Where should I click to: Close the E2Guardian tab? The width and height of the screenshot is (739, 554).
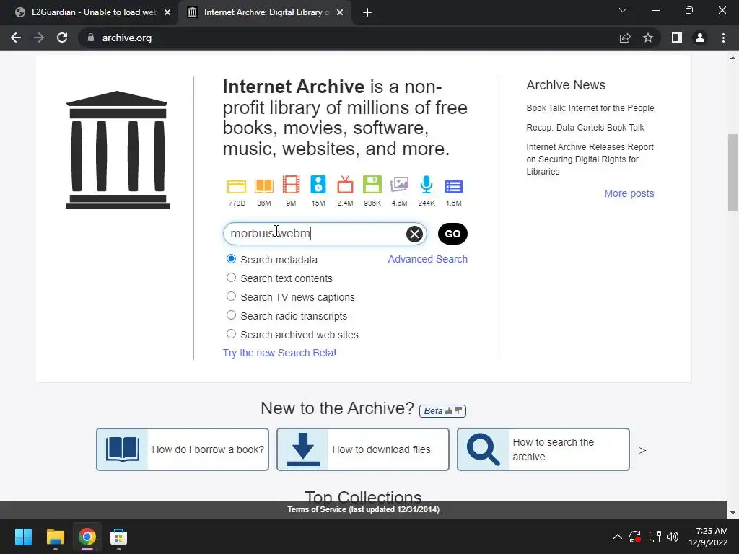coord(167,12)
